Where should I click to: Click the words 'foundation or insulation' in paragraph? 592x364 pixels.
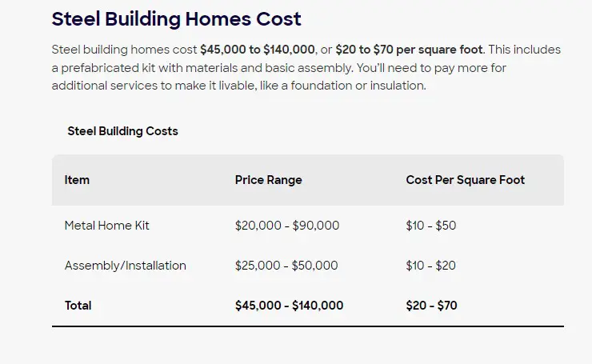[356, 86]
